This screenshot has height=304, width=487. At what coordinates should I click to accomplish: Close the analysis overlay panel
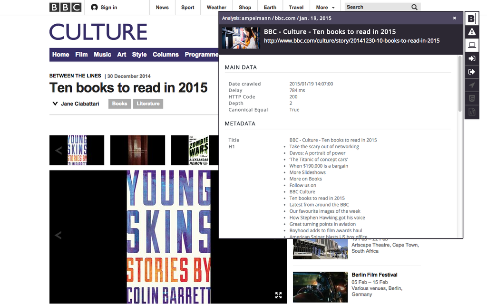[x=454, y=18]
